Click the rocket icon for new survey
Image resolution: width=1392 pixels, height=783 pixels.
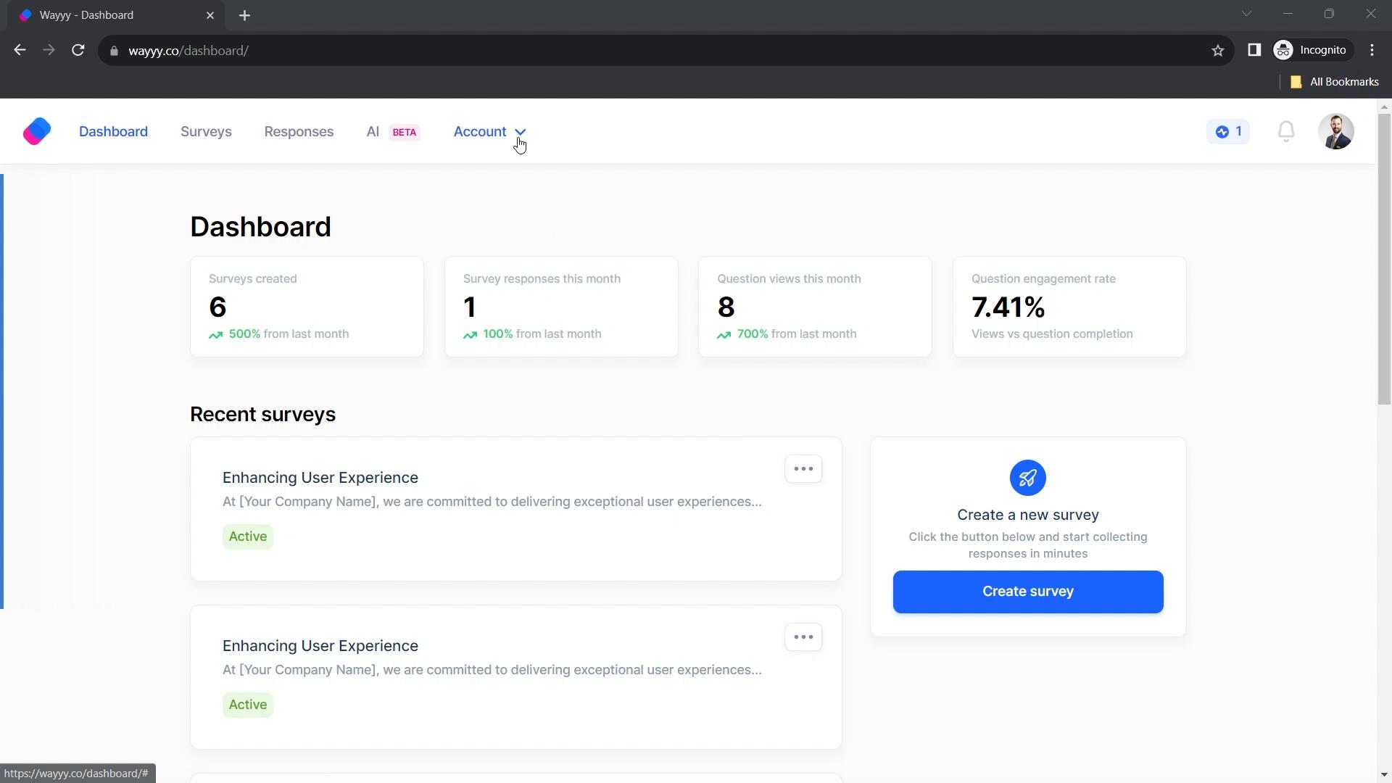pos(1028,478)
